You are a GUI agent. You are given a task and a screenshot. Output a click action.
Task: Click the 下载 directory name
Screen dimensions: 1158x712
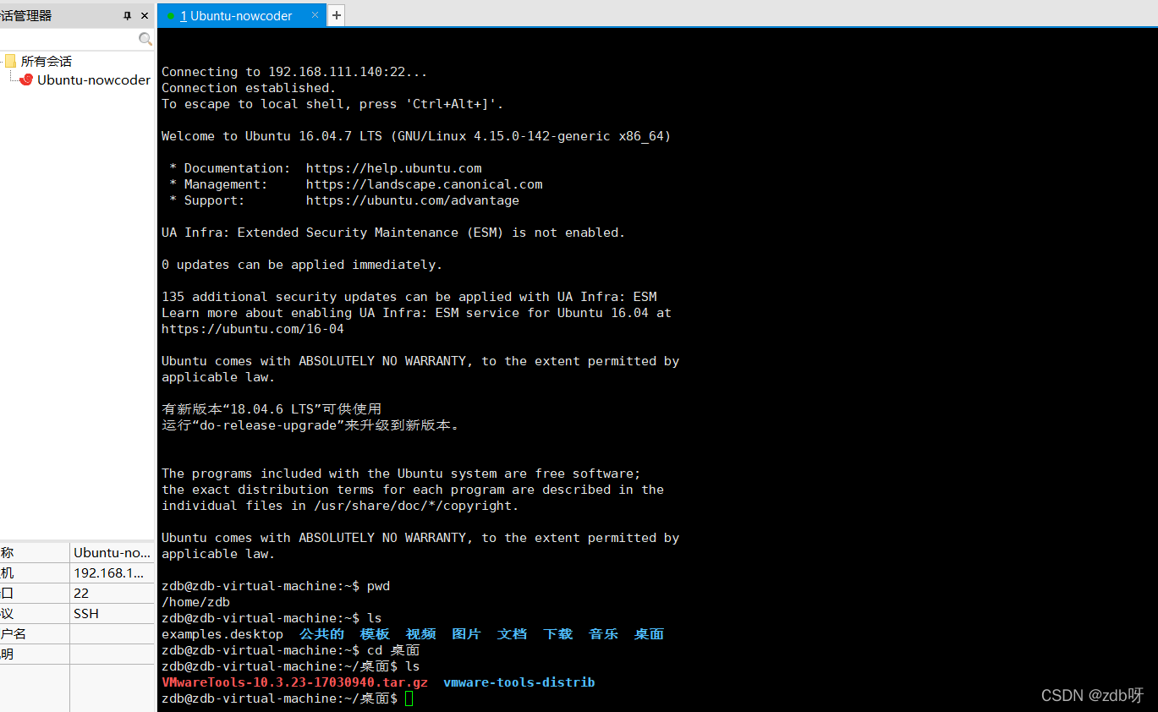click(557, 634)
